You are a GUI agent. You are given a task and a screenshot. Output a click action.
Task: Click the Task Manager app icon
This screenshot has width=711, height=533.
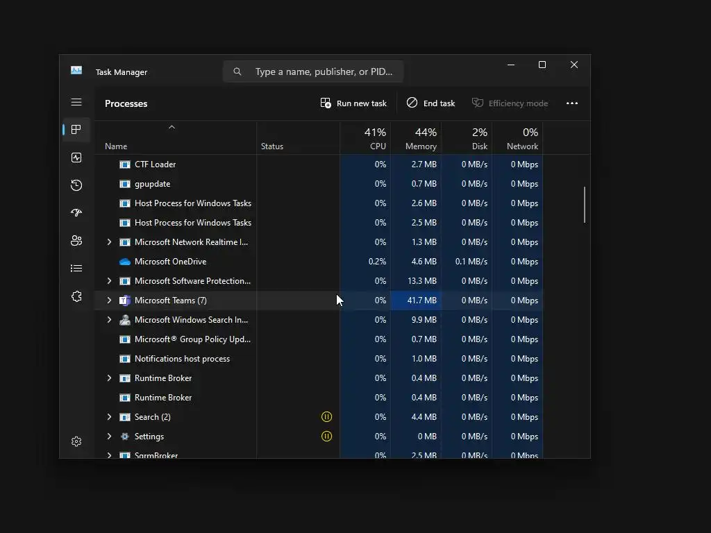76,70
